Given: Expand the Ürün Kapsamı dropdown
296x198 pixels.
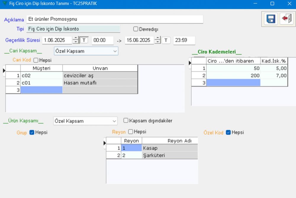Looking at the screenshot, I should point(85,121).
